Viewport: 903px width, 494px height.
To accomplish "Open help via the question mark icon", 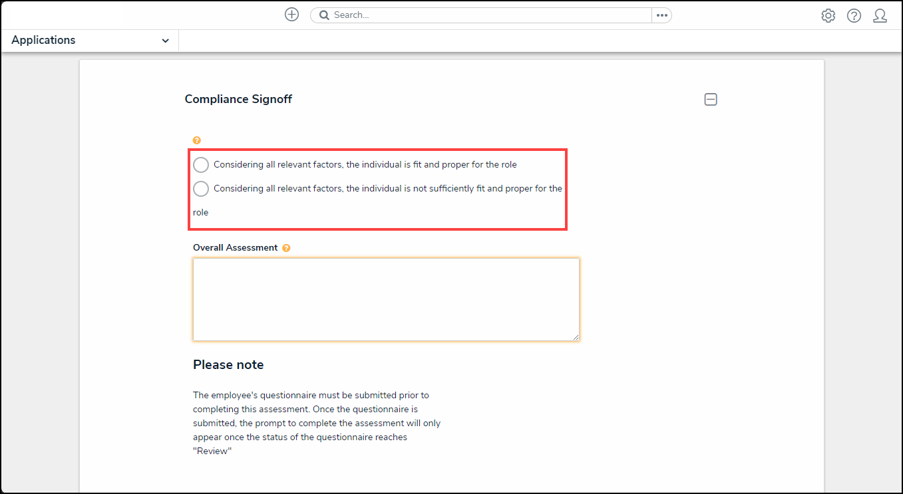I will pos(854,15).
